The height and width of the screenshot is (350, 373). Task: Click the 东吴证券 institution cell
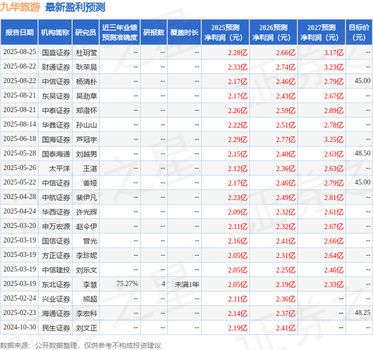coord(56,96)
